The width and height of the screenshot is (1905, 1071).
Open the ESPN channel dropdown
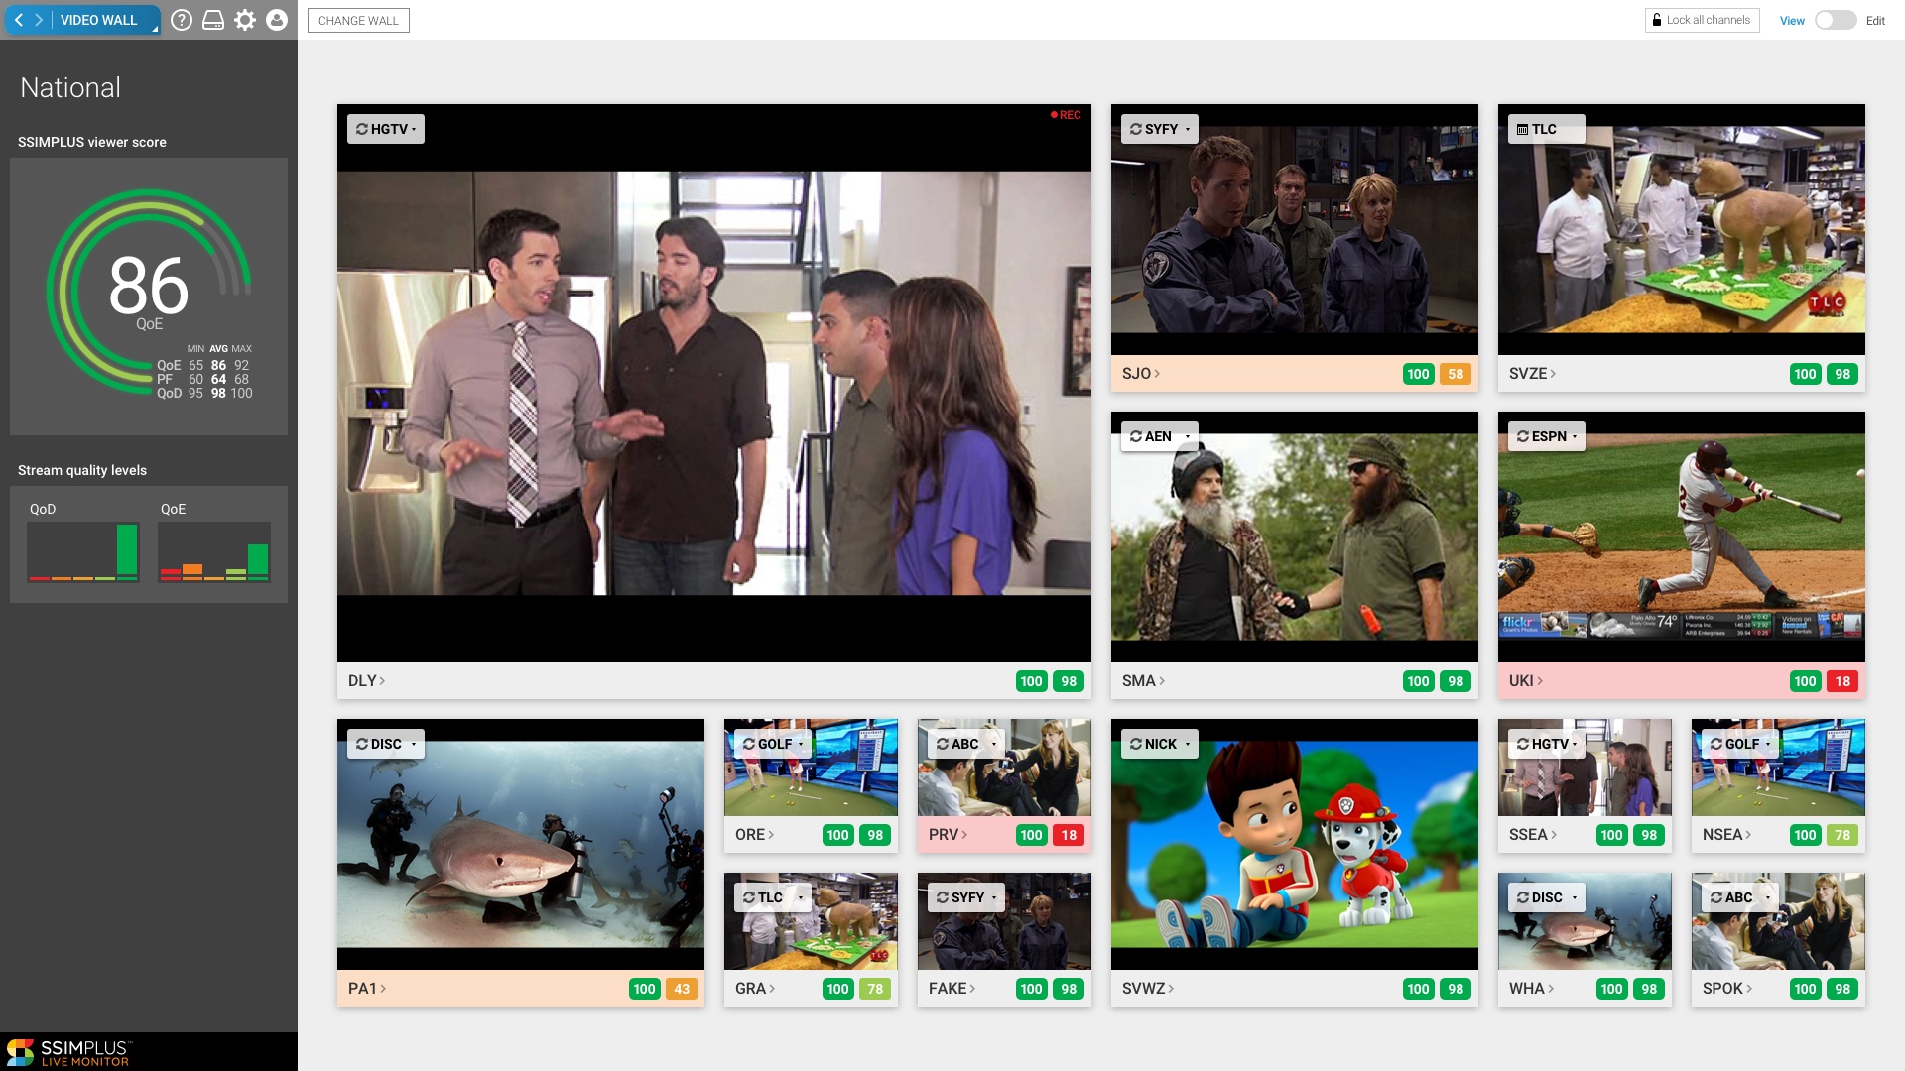tap(1547, 436)
